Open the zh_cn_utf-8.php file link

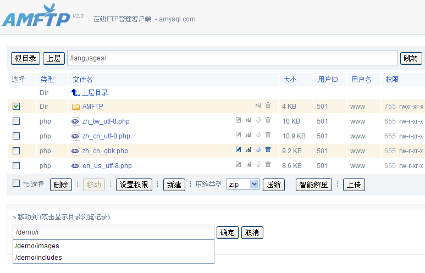106,136
